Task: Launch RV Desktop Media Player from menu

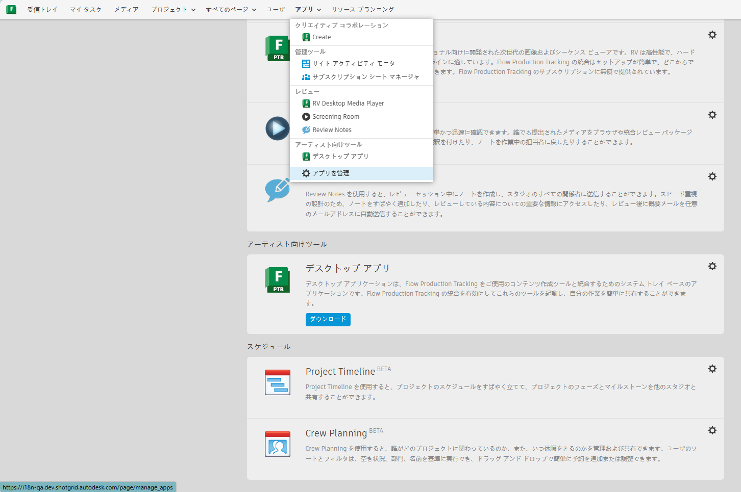Action: point(361,103)
